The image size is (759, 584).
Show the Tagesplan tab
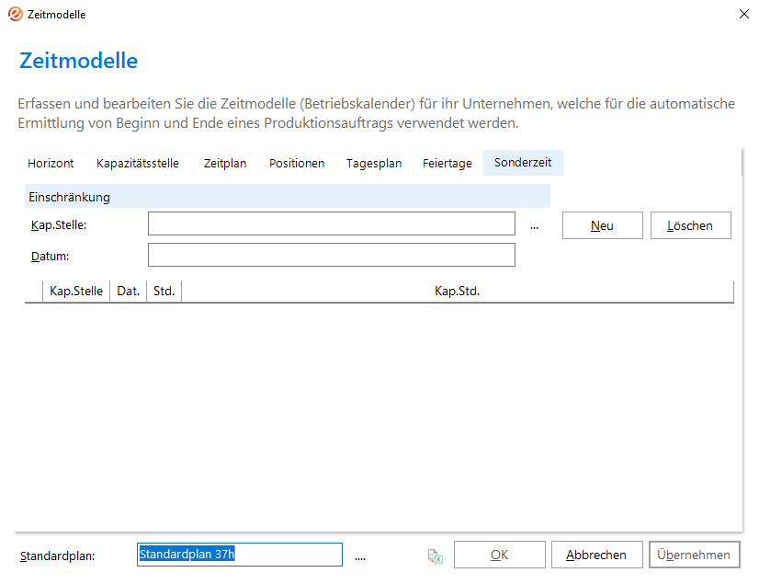point(374,164)
